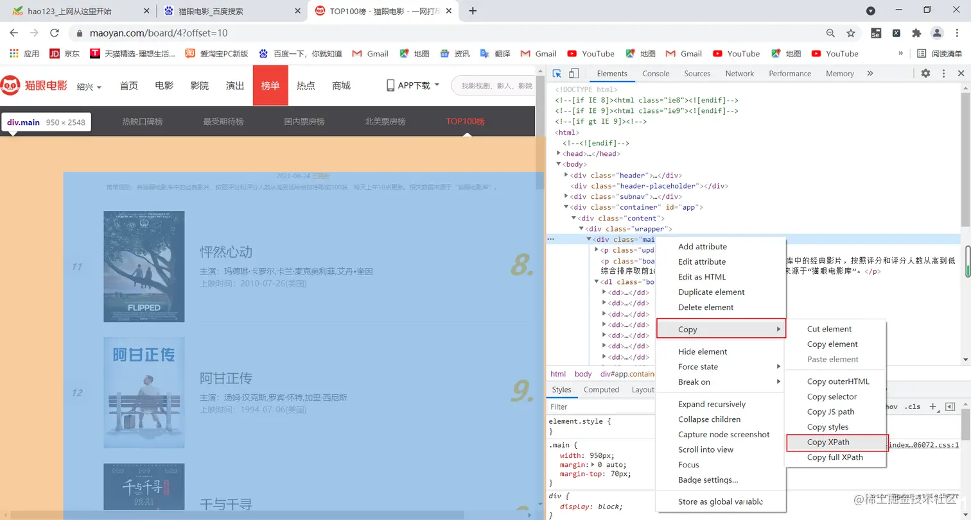Expand the div class="header" node
This screenshot has height=520, width=971.
566,175
